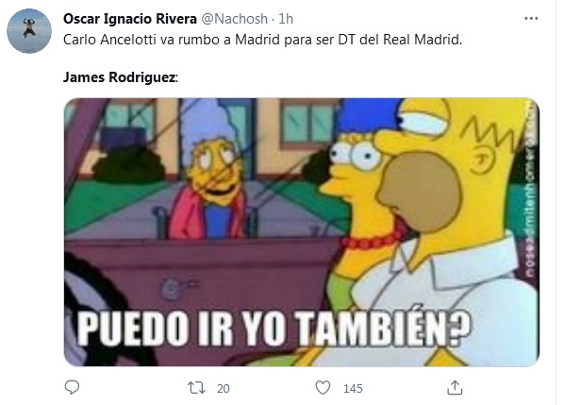Viewport: 564px width, 405px height.
Task: Open the @Nachosh handle link
Action: point(234,19)
